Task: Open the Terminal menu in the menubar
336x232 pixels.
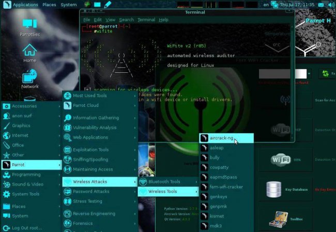Action: 146,20
